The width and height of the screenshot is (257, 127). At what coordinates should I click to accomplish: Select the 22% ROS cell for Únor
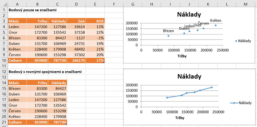pyautogui.click(x=95, y=32)
